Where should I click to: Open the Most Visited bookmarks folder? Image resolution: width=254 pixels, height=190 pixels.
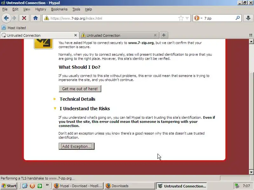coord(14,28)
